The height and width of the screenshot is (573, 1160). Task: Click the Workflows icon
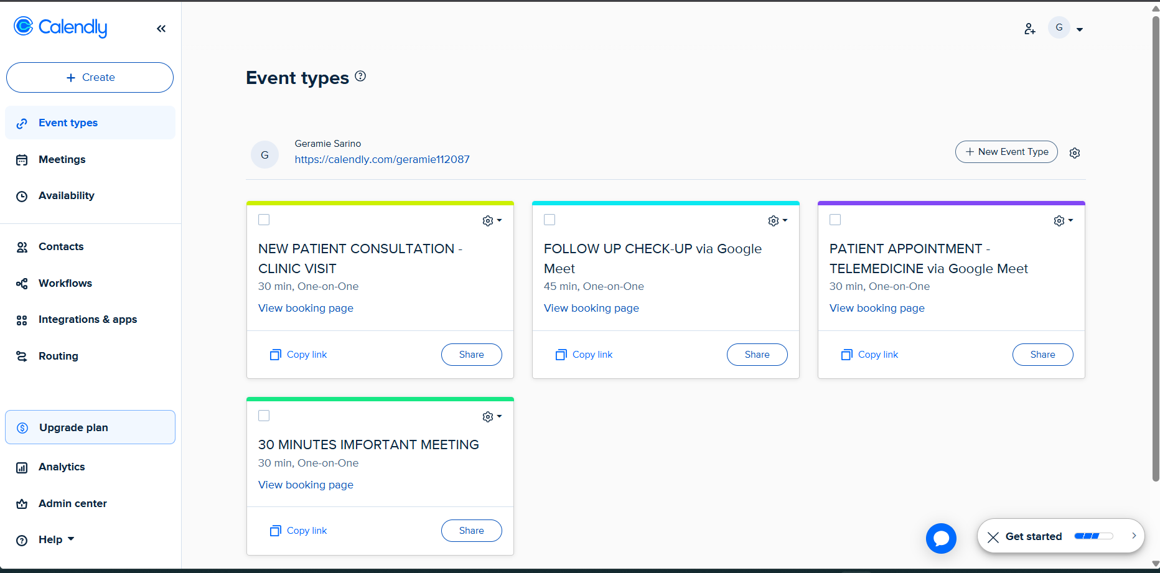click(22, 284)
